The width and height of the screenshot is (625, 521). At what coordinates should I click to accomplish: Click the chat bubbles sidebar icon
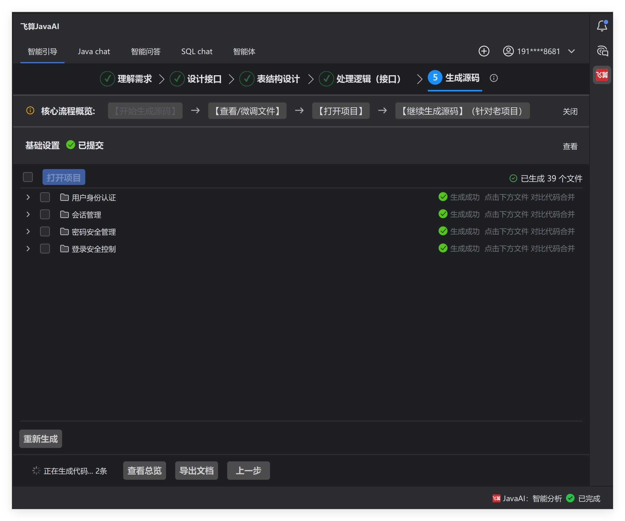pyautogui.click(x=602, y=51)
